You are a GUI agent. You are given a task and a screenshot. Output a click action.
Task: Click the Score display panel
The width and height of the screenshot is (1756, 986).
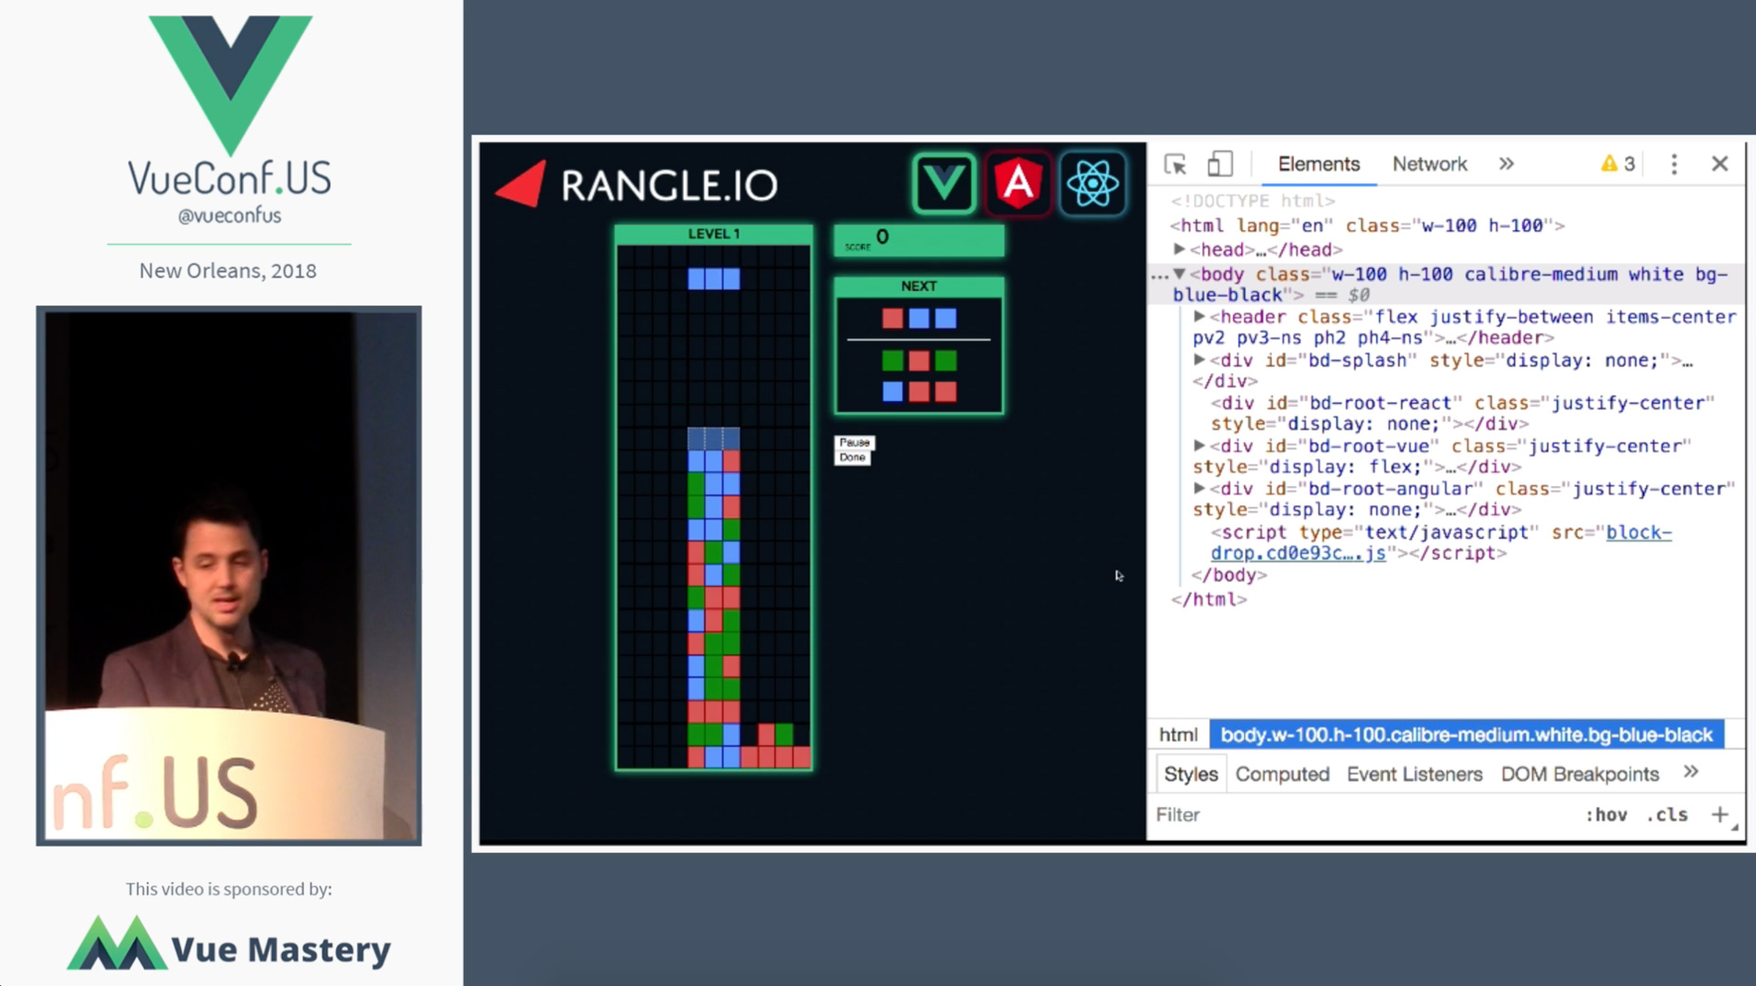919,240
